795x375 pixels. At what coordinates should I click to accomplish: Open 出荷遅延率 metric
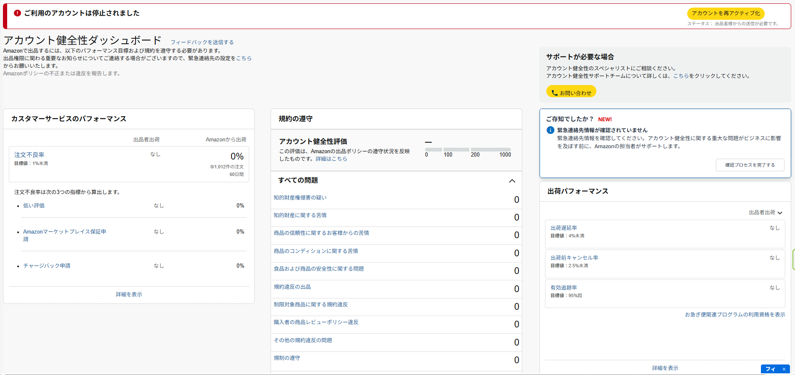[x=564, y=228]
